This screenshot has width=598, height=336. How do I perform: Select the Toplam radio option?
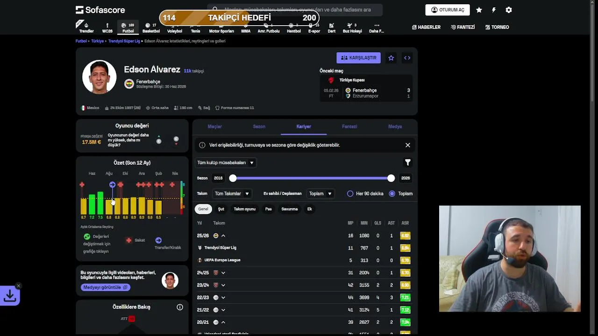(x=392, y=194)
